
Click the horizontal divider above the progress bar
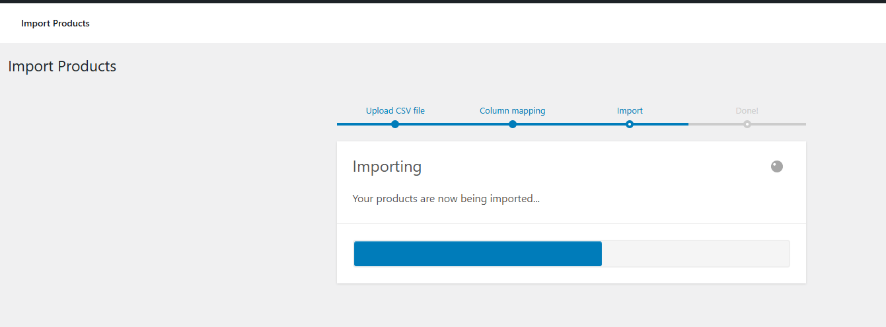[x=572, y=223]
